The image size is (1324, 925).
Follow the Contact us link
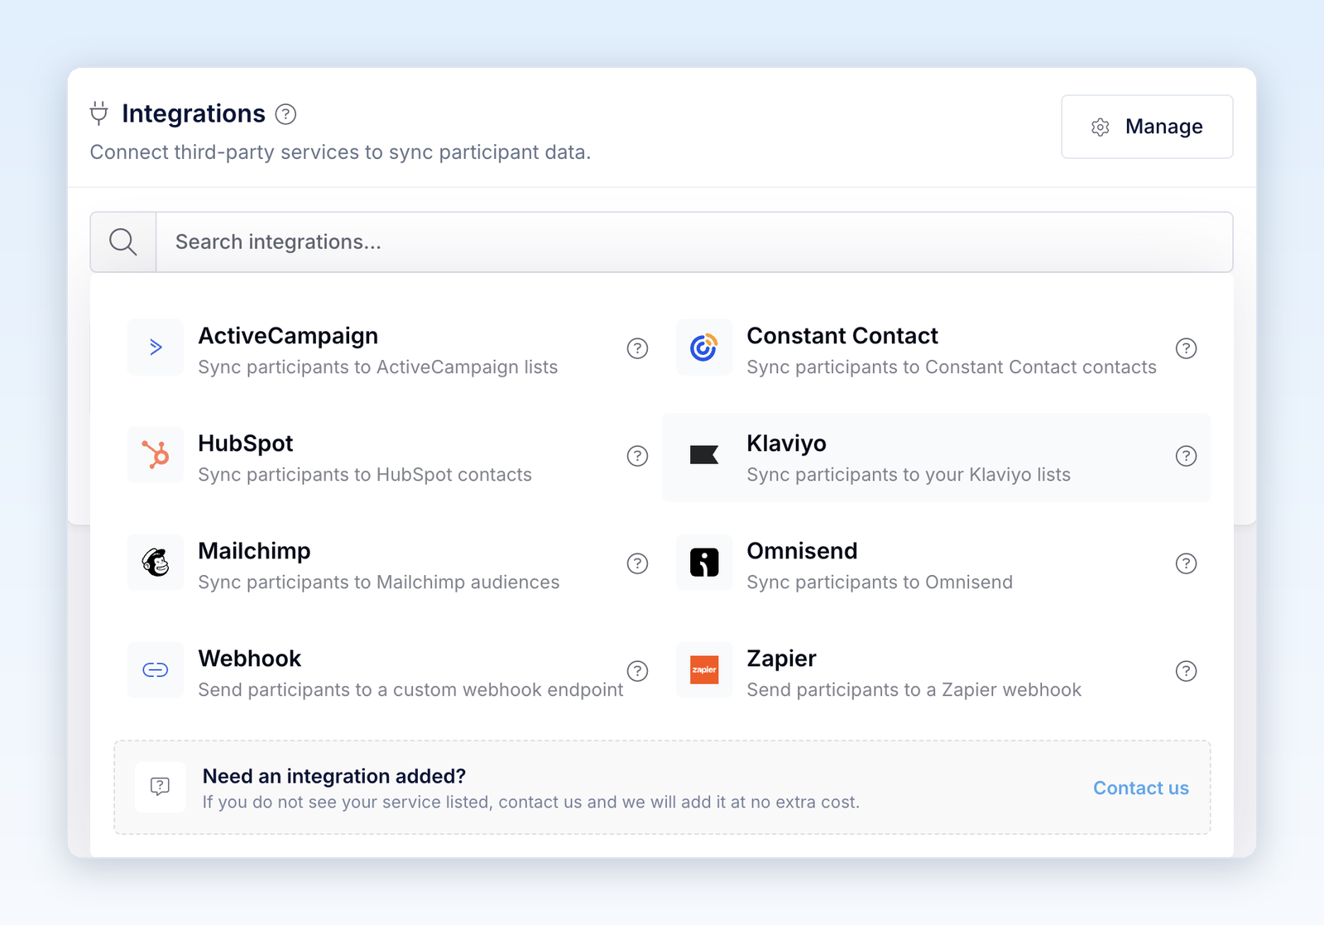[1140, 788]
